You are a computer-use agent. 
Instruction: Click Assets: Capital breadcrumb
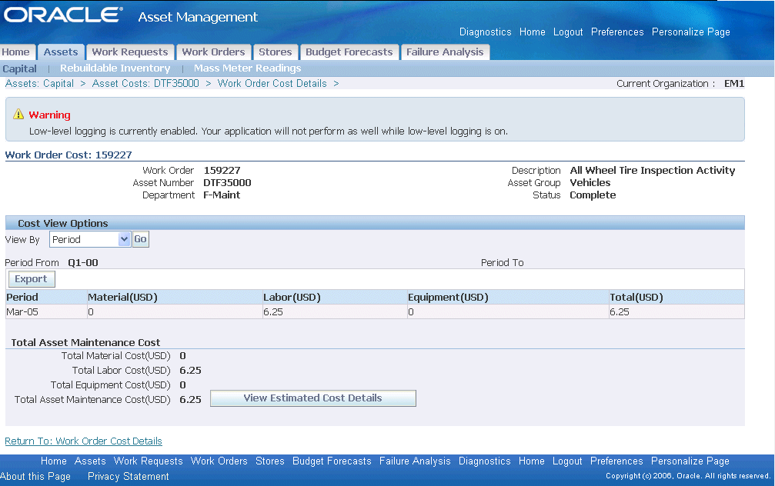(x=39, y=84)
